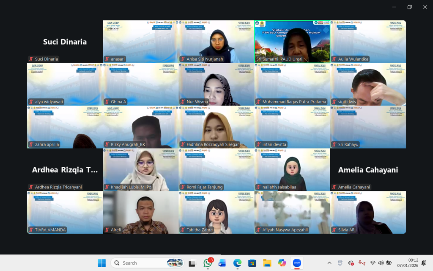Click the speaker volume icon in tray
The image size is (433, 271).
381,263
